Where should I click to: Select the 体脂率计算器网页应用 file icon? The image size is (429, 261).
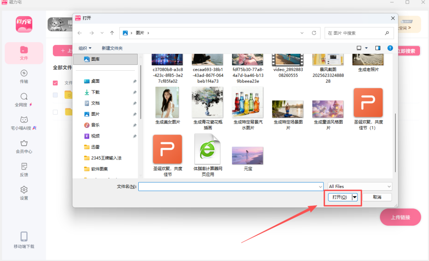tap(207, 149)
